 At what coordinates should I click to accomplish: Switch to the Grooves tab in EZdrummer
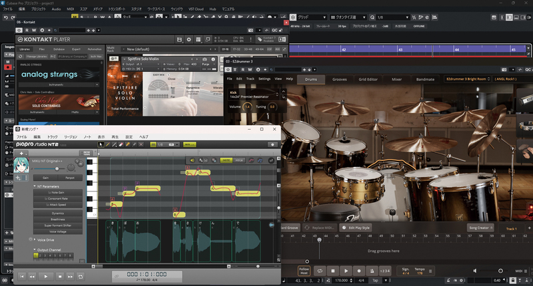339,79
